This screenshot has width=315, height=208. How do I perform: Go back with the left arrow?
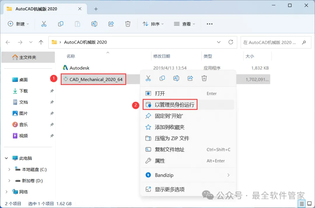point(8,42)
